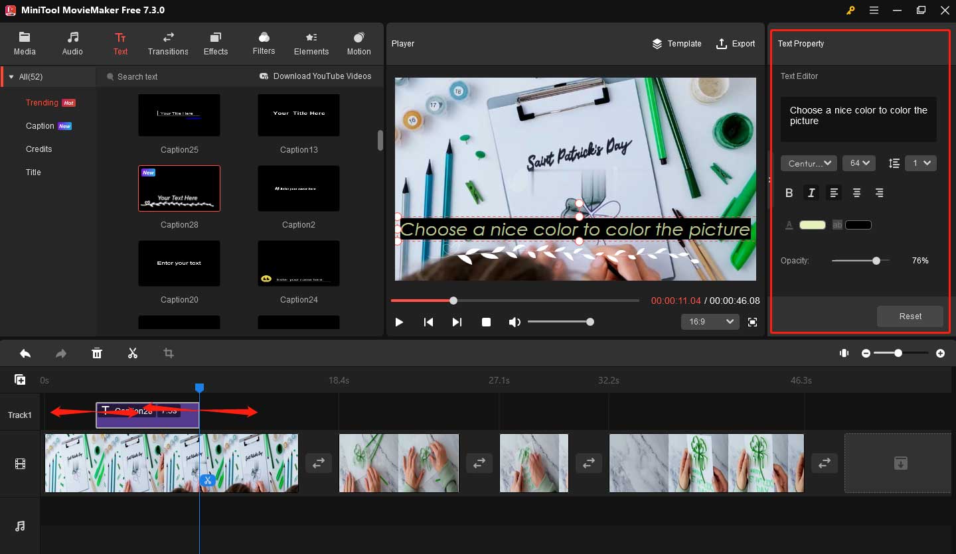The width and height of the screenshot is (956, 554).
Task: Pick the Caption20 text template
Action: [179, 263]
